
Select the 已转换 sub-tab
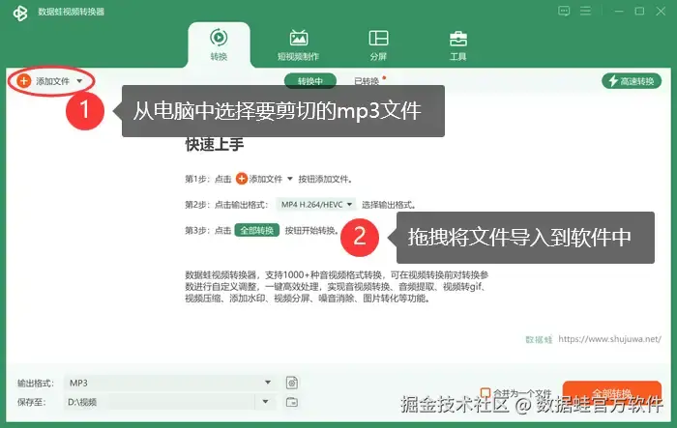click(367, 81)
